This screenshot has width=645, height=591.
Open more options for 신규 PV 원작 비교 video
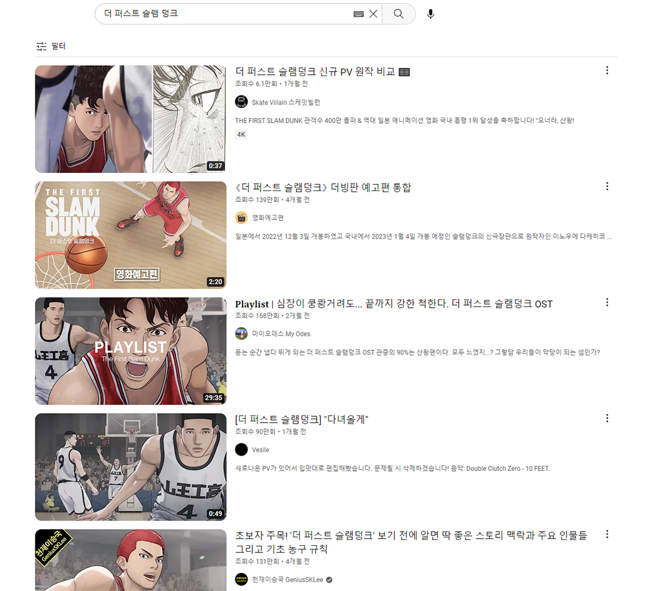point(606,70)
